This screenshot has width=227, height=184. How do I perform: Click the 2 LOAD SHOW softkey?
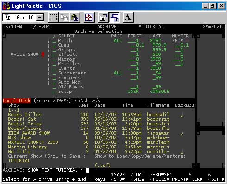[x=137, y=177]
